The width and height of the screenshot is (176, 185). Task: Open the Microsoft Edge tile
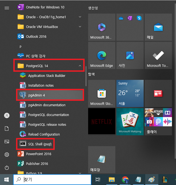(102, 55)
